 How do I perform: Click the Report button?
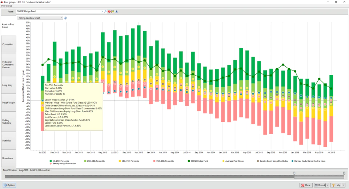tap(320, 185)
